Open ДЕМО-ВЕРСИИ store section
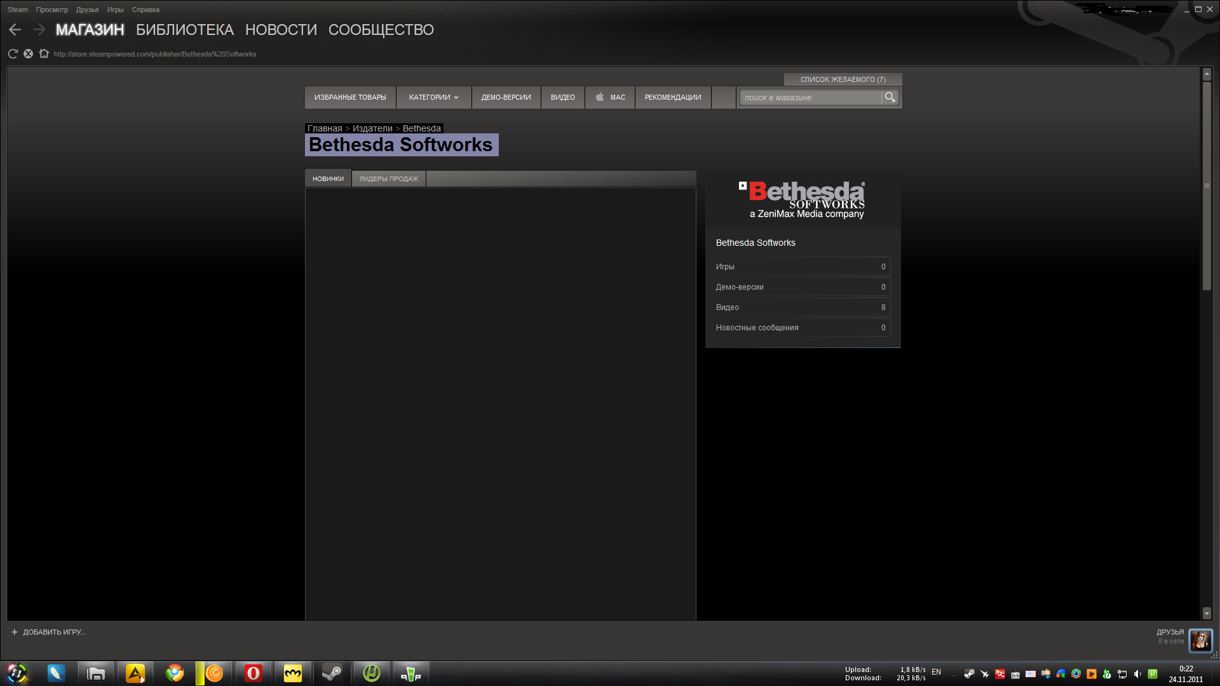 point(506,97)
